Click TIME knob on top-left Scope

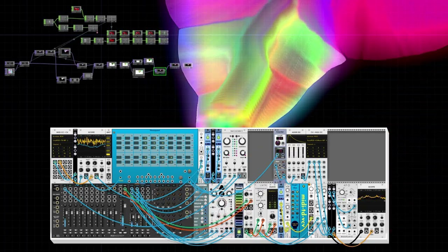click(81, 170)
